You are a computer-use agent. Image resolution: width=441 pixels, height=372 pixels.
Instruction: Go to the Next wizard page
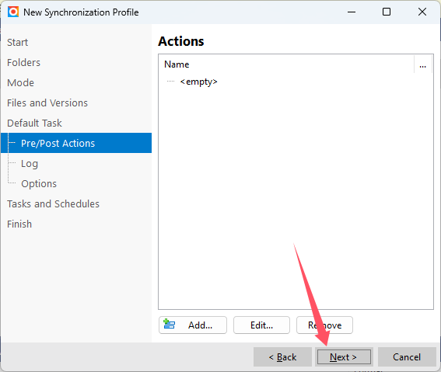pyautogui.click(x=344, y=356)
